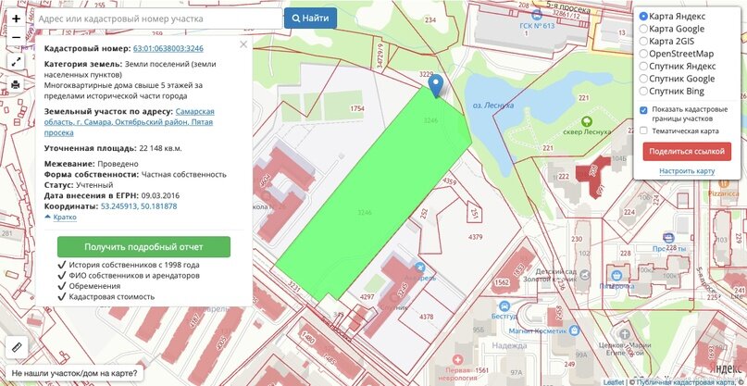Click building label 1562 on map
Image resolution: width=747 pixels, height=386 pixels.
(x=502, y=282)
